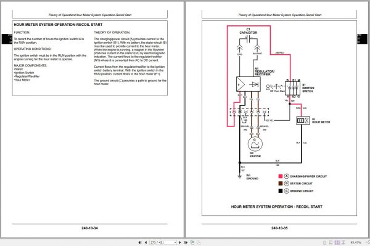
Task: Click the GROUND CIRCUIT legend text
Action: [302, 191]
